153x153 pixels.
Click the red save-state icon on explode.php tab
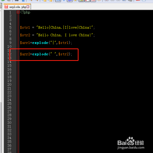6,7
